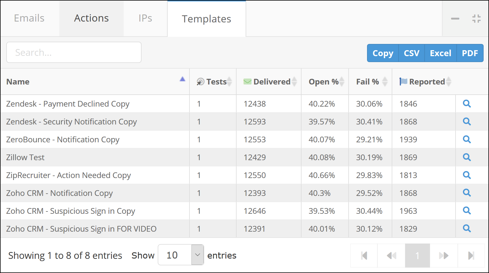This screenshot has width=489, height=273.
Task: Inspect ZeroBounce - Notification Copy with magnifier
Action: click(x=467, y=139)
